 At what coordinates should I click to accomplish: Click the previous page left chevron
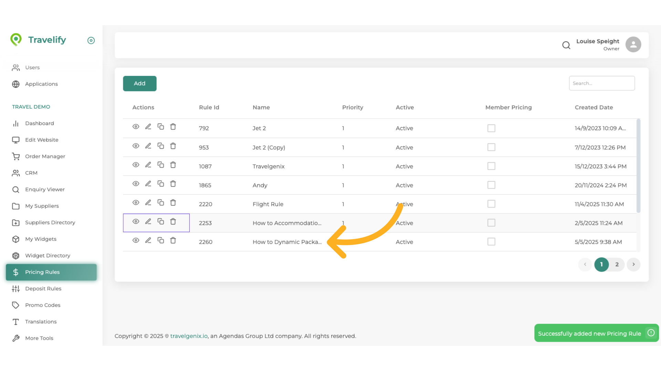[585, 265]
